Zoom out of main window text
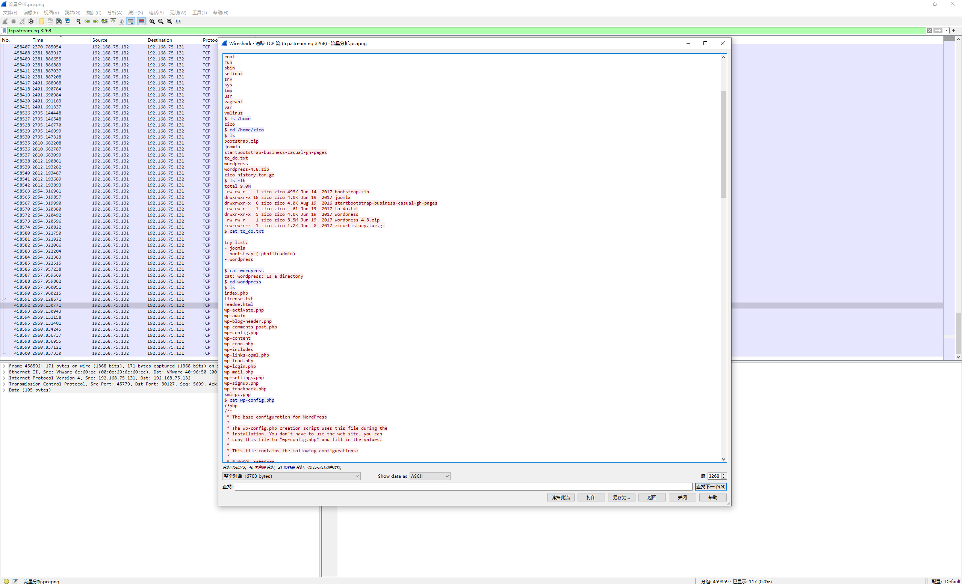The image size is (962, 584). coord(160,21)
